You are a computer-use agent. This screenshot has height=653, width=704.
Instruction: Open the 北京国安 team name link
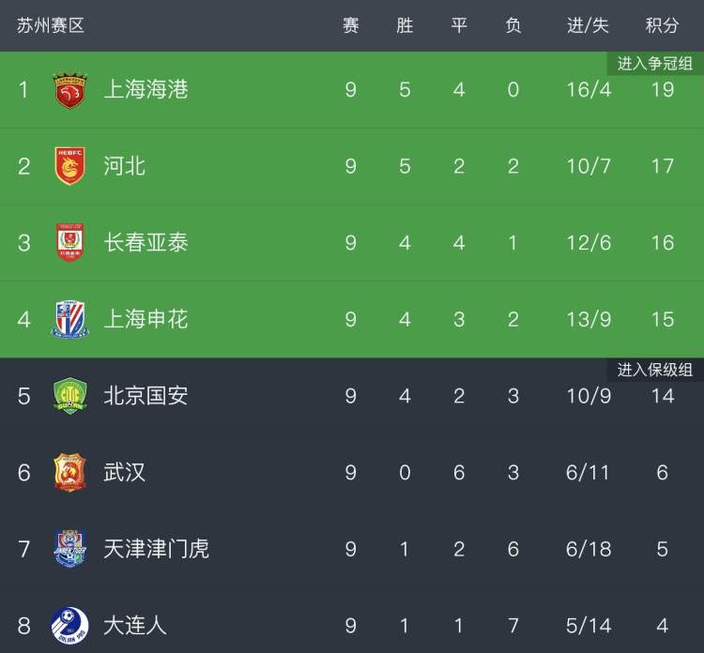tap(145, 396)
